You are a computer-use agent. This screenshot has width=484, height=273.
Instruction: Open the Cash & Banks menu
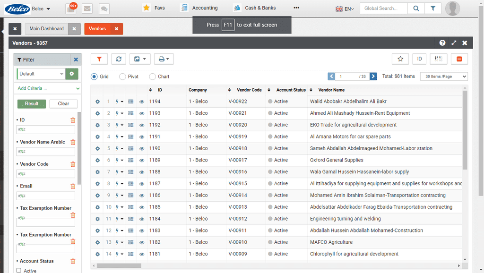point(255,8)
